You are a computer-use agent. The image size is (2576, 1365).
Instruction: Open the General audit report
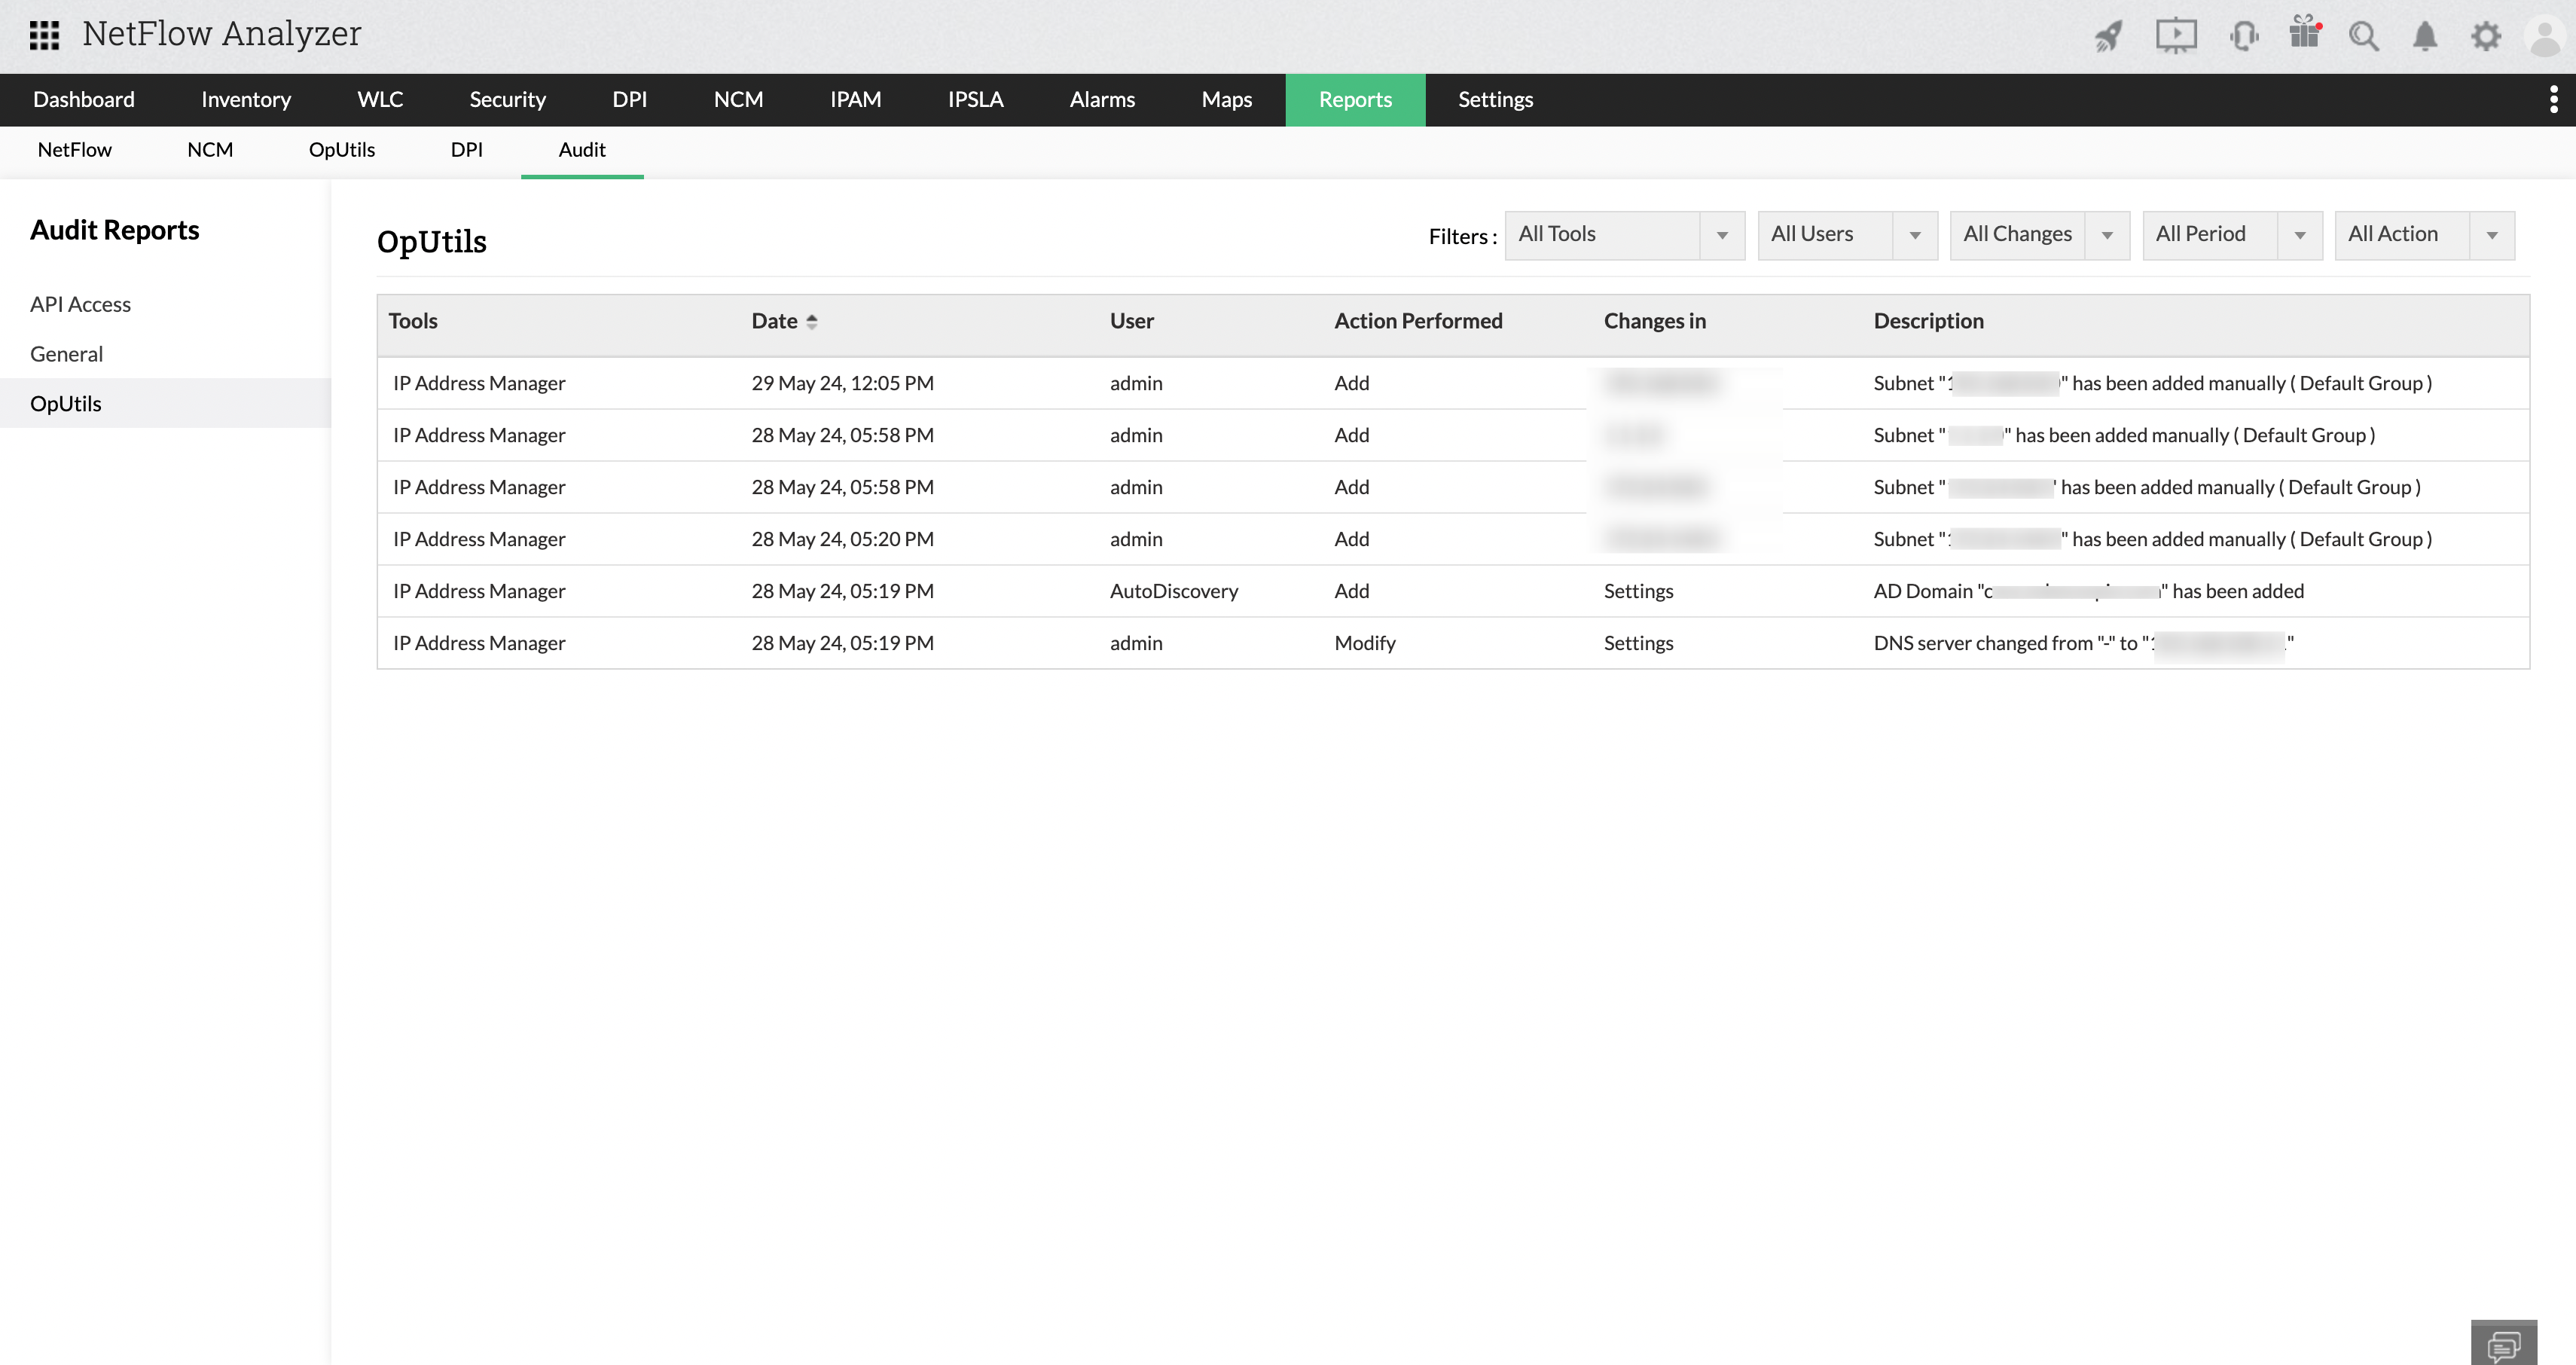point(66,354)
